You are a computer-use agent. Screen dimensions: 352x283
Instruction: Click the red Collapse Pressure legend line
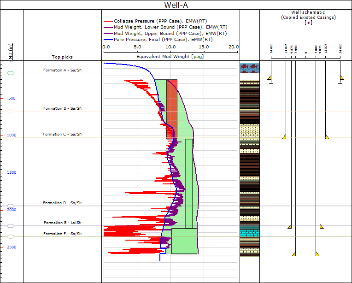(x=108, y=22)
